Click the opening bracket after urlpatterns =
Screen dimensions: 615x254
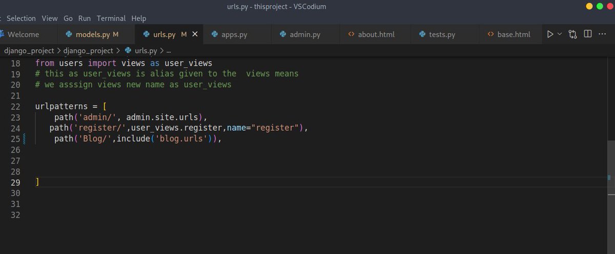(x=105, y=107)
